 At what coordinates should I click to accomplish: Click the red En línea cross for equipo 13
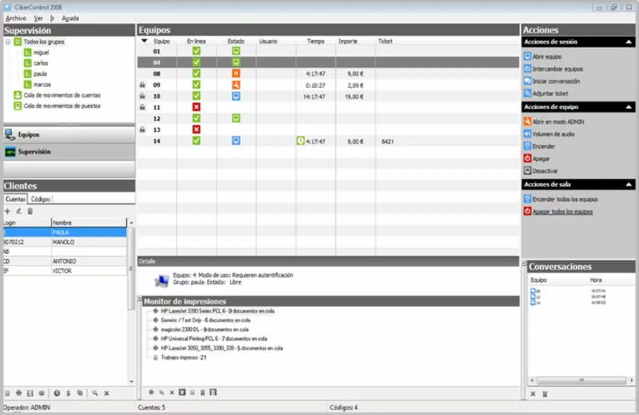coord(196,129)
